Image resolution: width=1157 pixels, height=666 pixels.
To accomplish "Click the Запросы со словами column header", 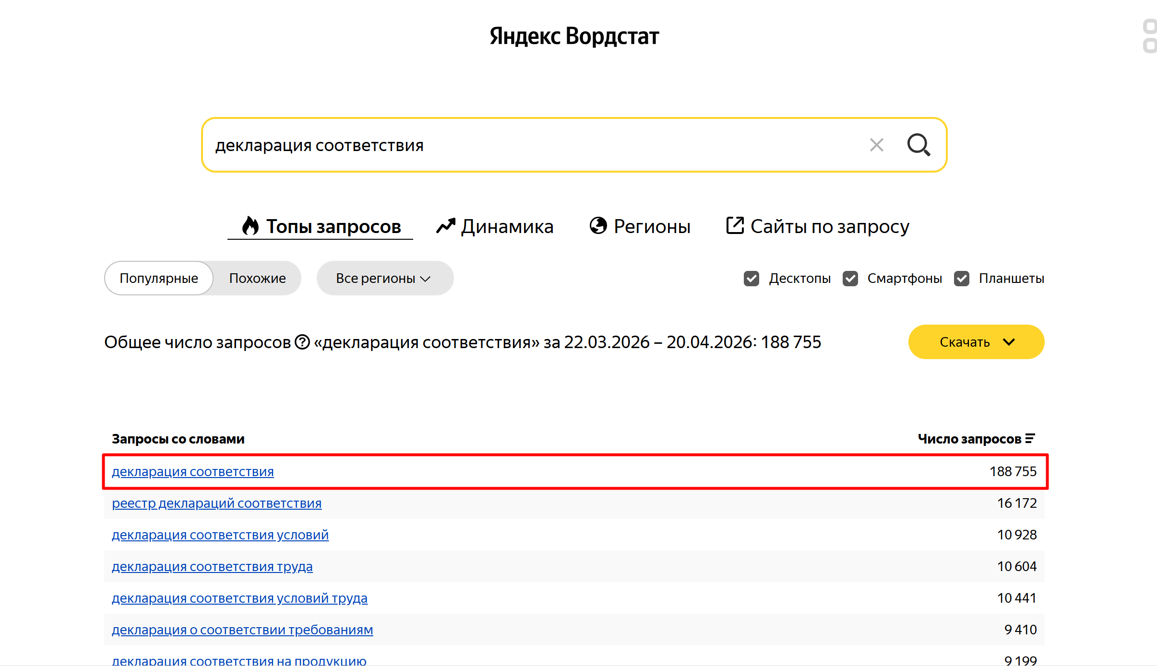I will 178,439.
